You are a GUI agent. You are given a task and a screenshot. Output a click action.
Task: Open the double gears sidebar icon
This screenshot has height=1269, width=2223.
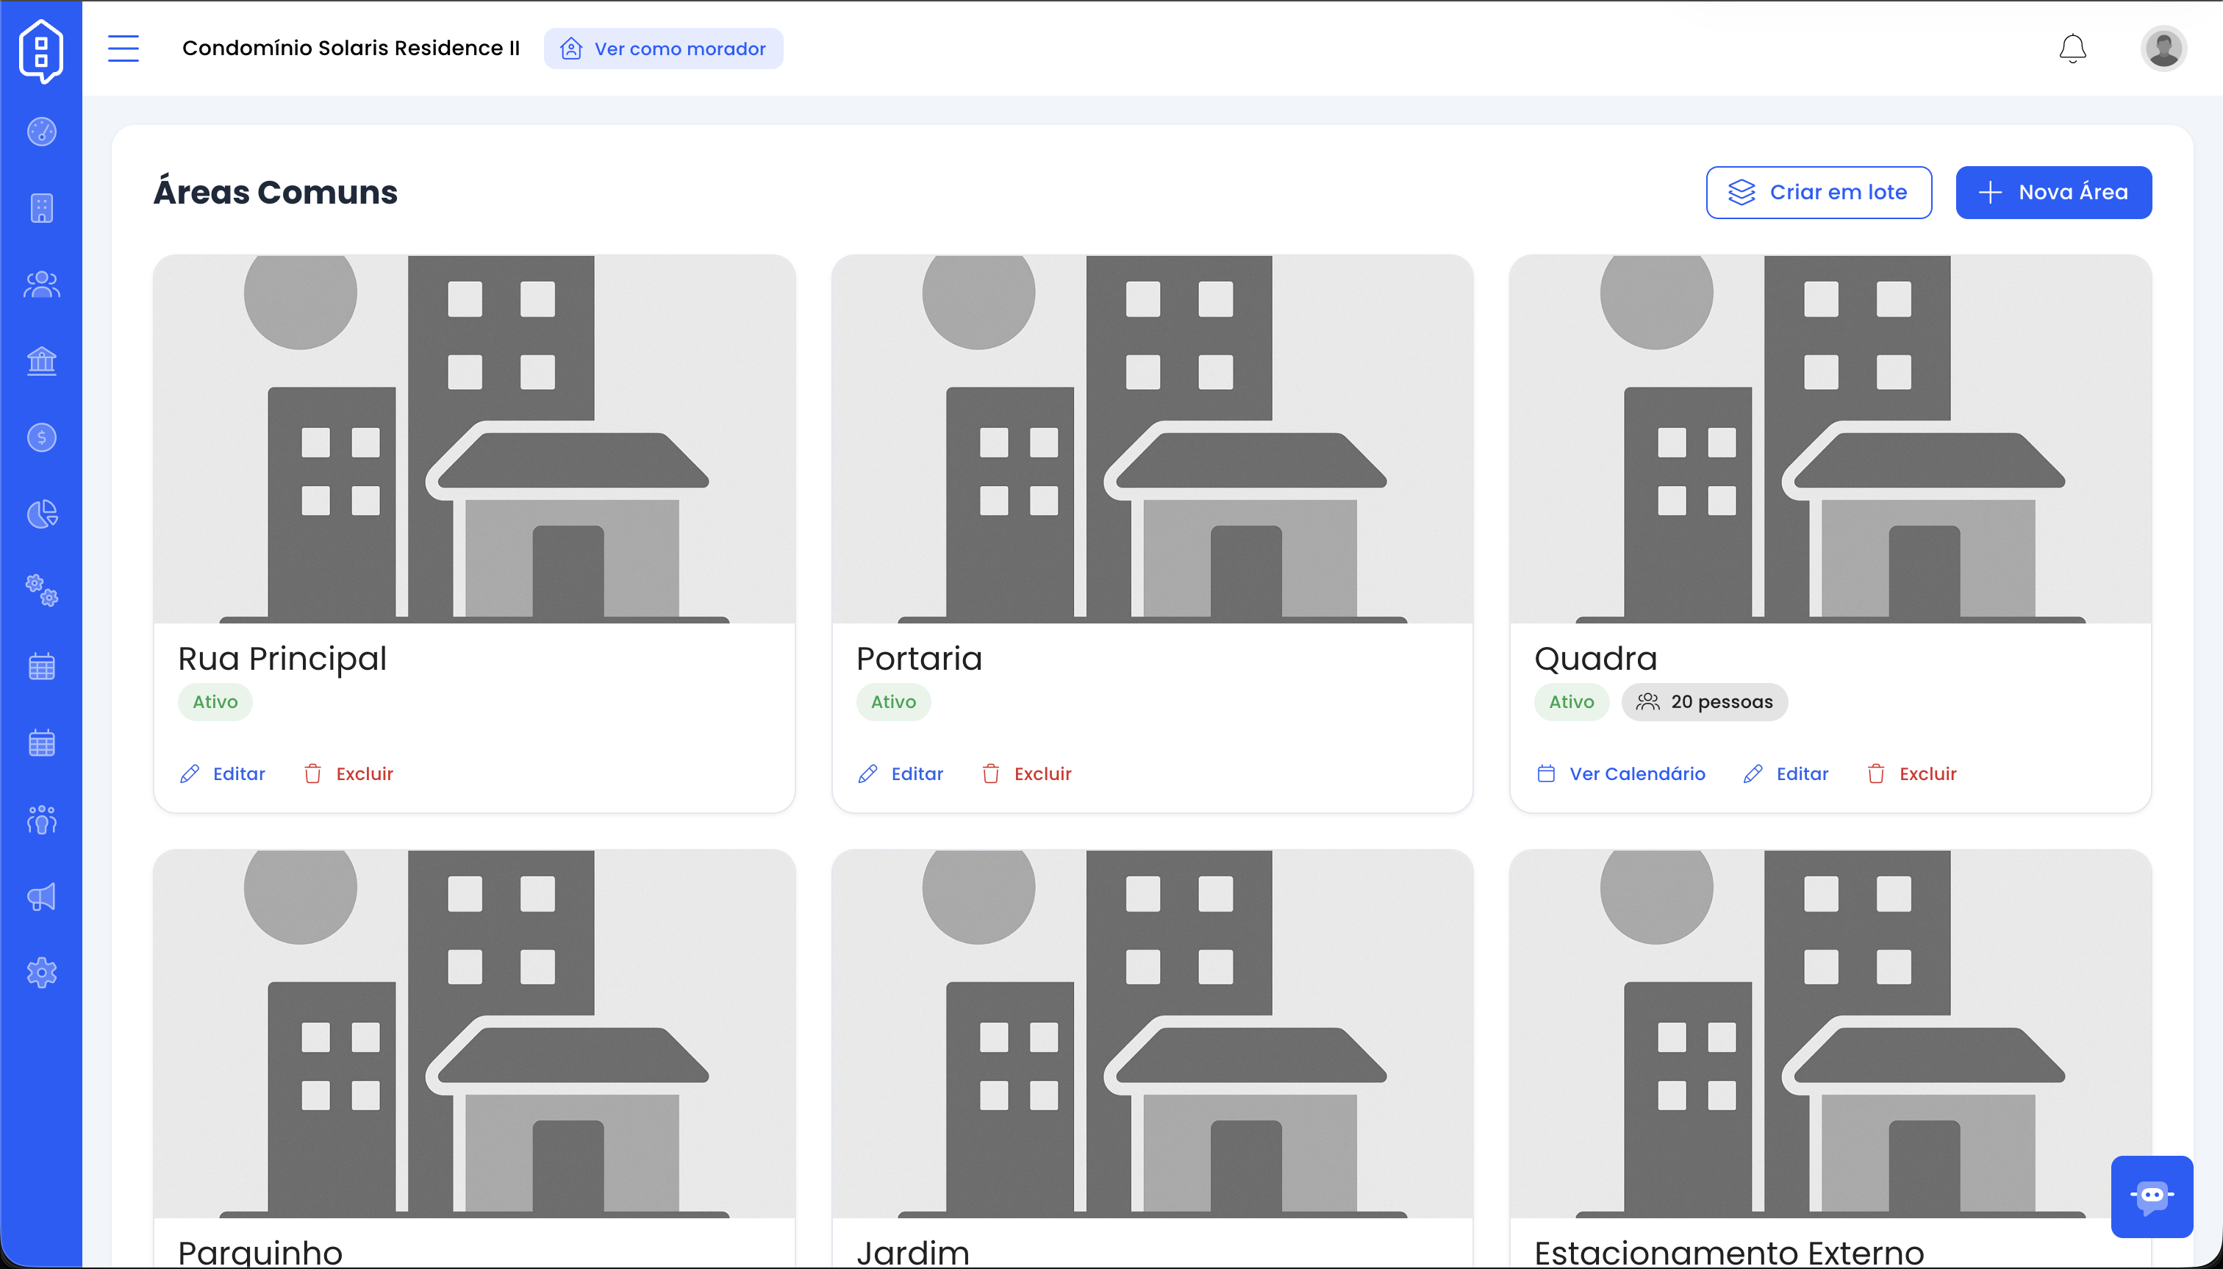click(x=42, y=590)
